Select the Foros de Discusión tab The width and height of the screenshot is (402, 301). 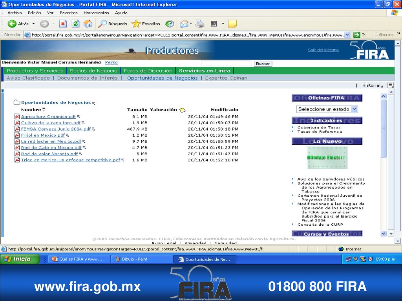148,71
